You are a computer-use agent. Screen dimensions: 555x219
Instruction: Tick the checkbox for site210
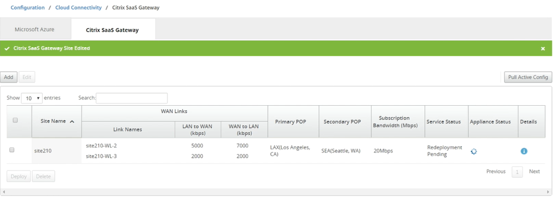pos(11,150)
